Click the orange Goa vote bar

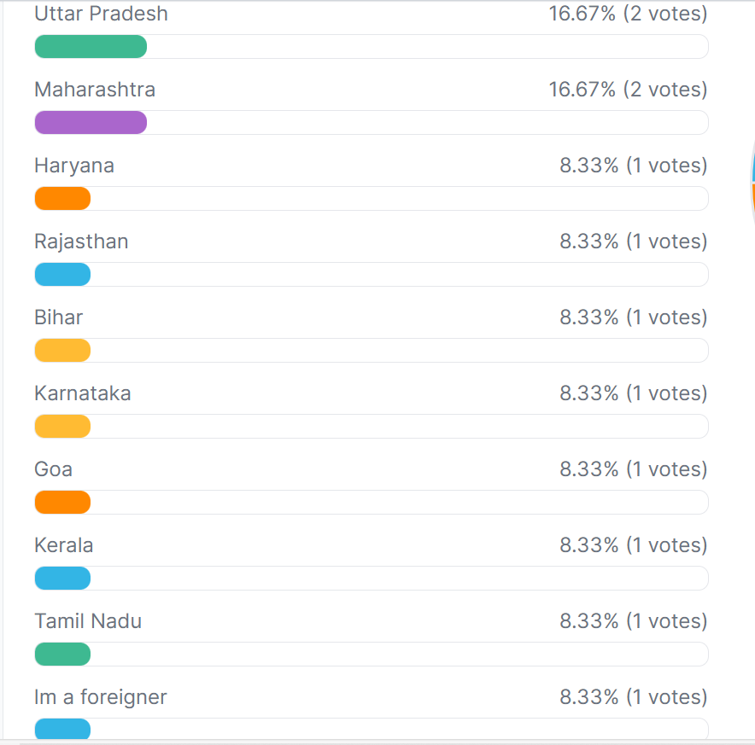[62, 503]
